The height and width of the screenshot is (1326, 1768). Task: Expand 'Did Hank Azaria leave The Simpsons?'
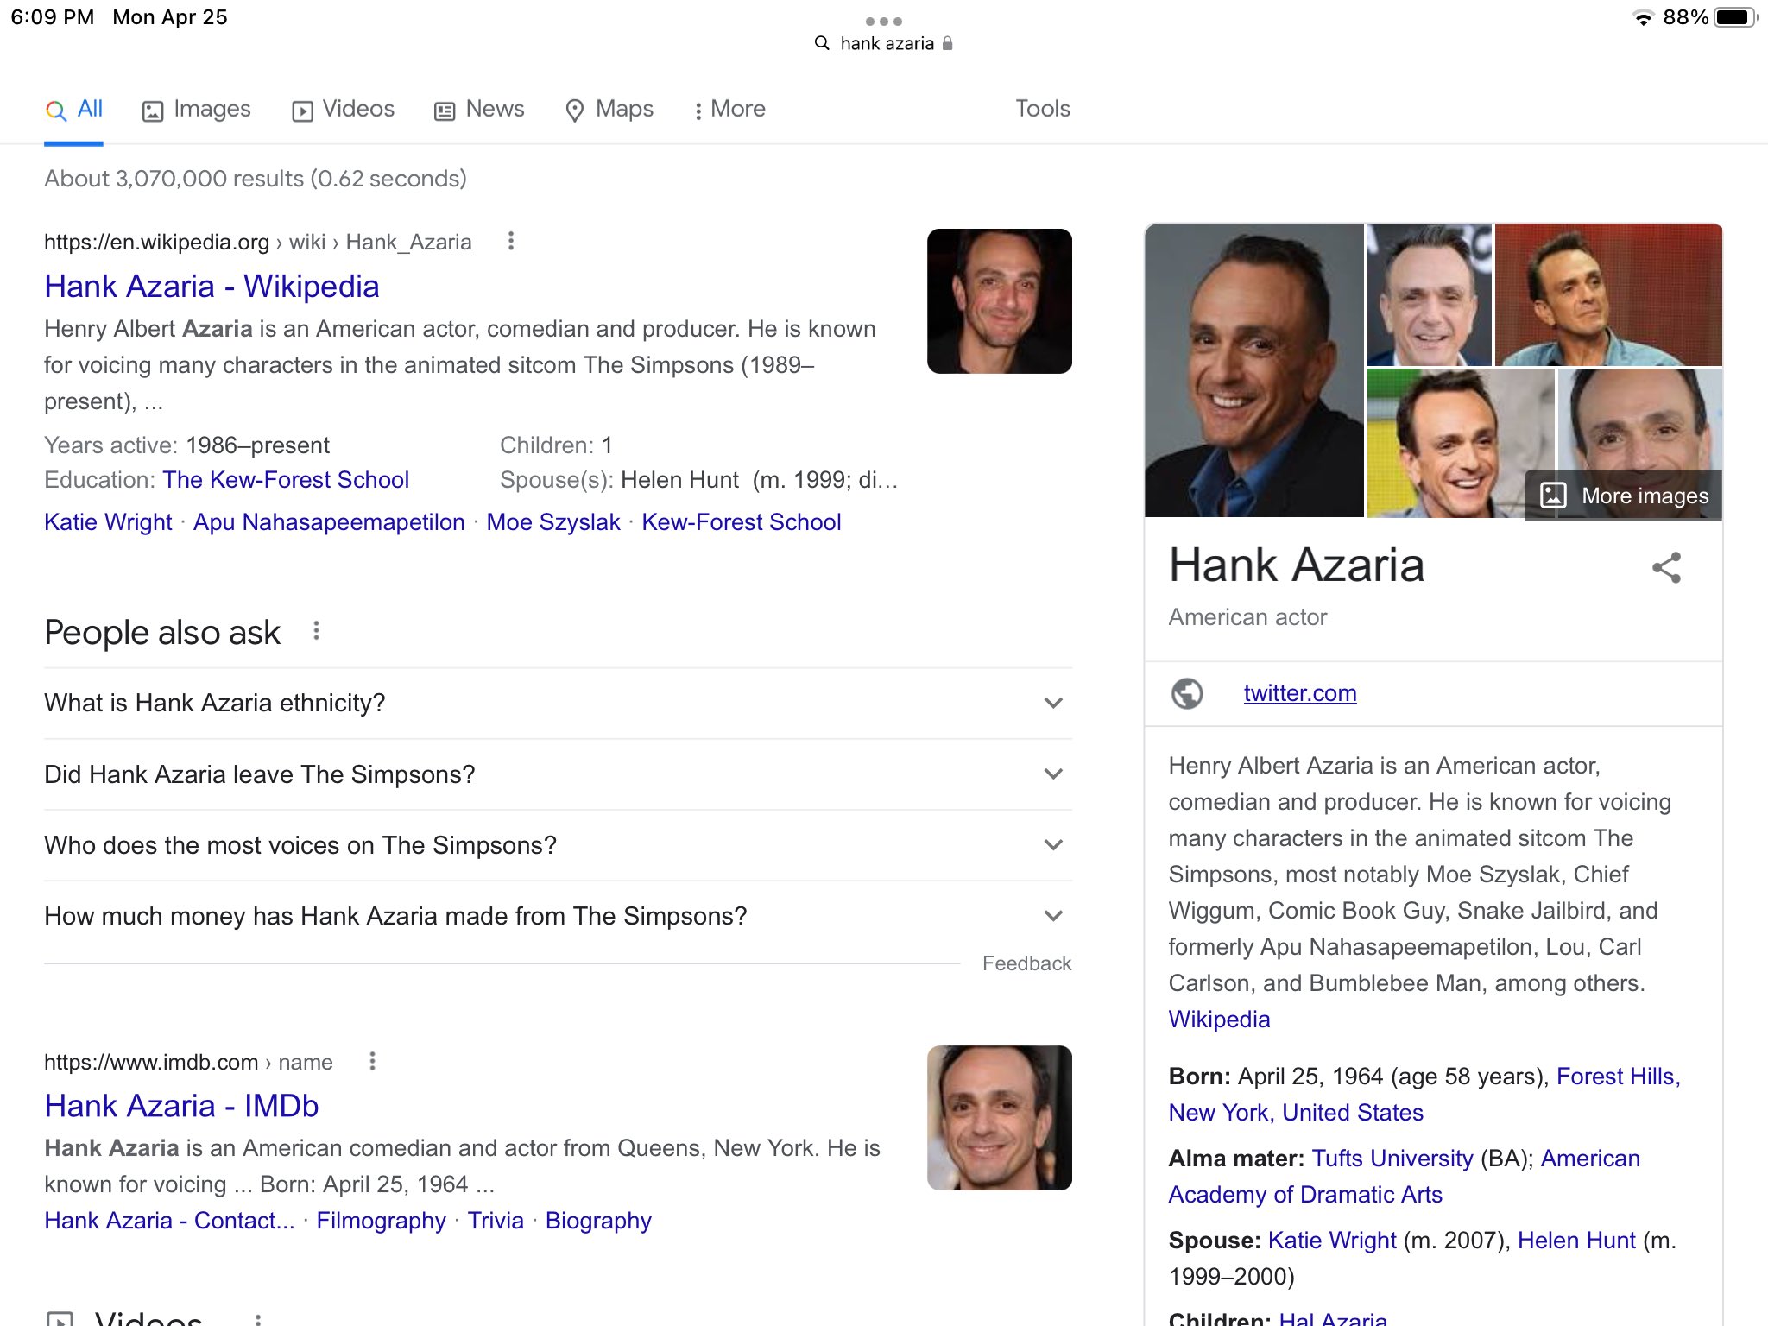tap(558, 774)
